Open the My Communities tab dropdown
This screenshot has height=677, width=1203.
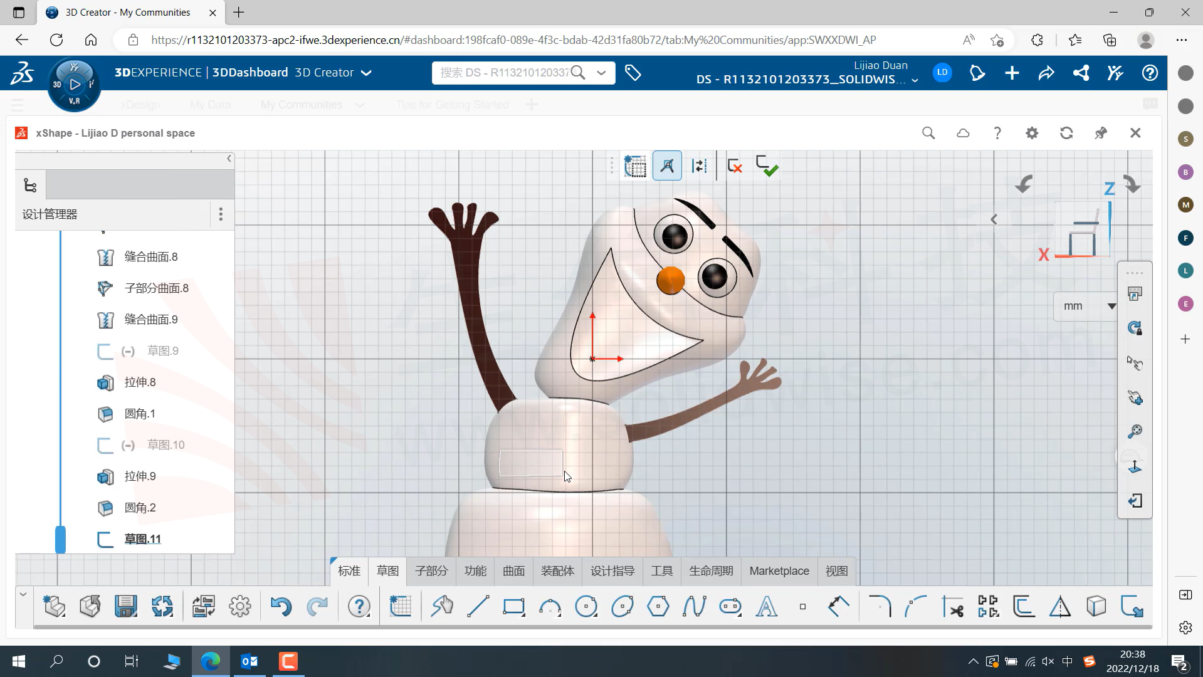point(360,105)
